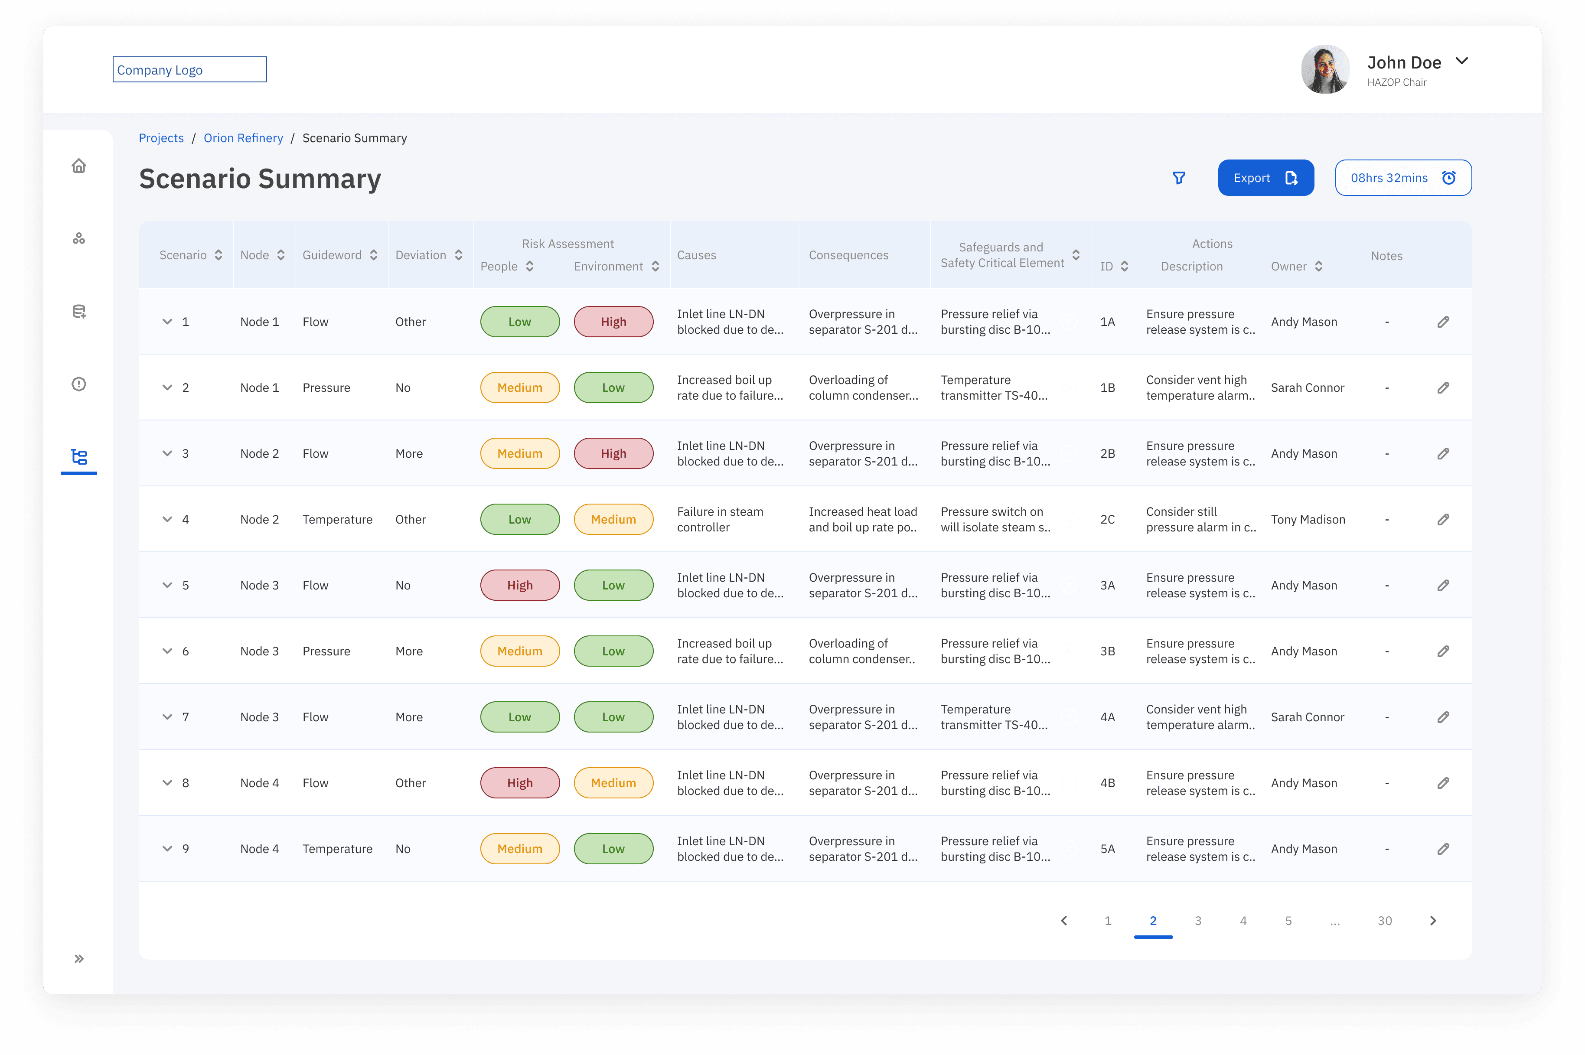The height and width of the screenshot is (1055, 1585).
Task: Expand scenario 8 row chevron
Action: pyautogui.click(x=167, y=782)
